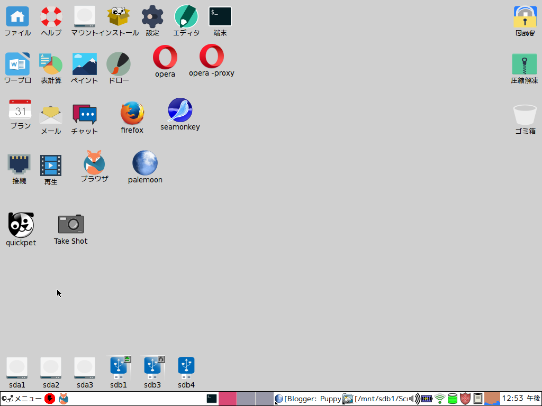Launch the 再生 media player icon
The height and width of the screenshot is (406, 542).
51,165
